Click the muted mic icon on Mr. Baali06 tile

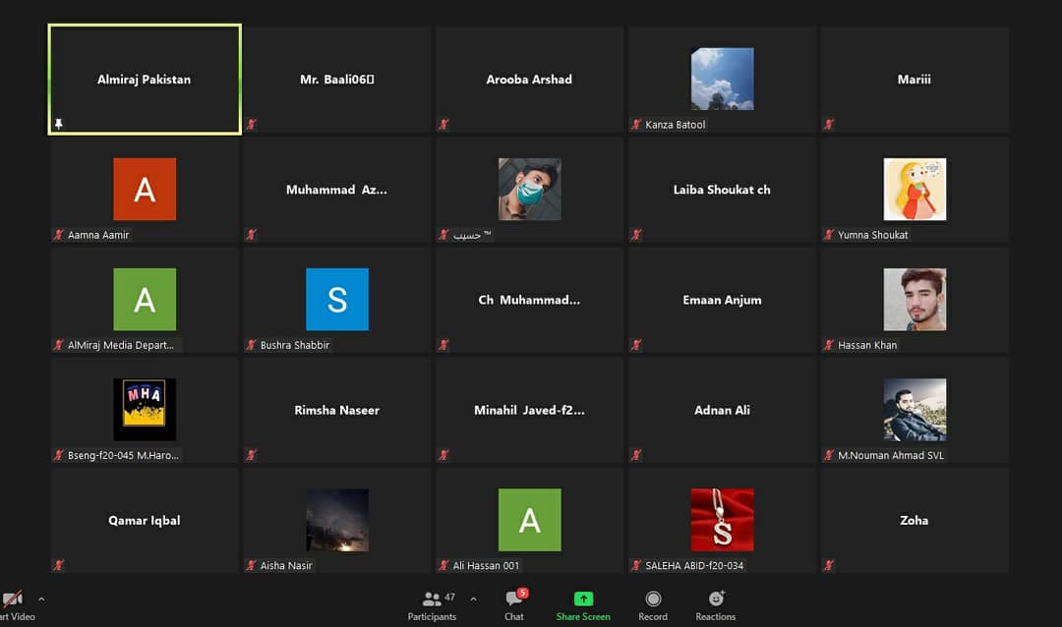click(x=252, y=124)
